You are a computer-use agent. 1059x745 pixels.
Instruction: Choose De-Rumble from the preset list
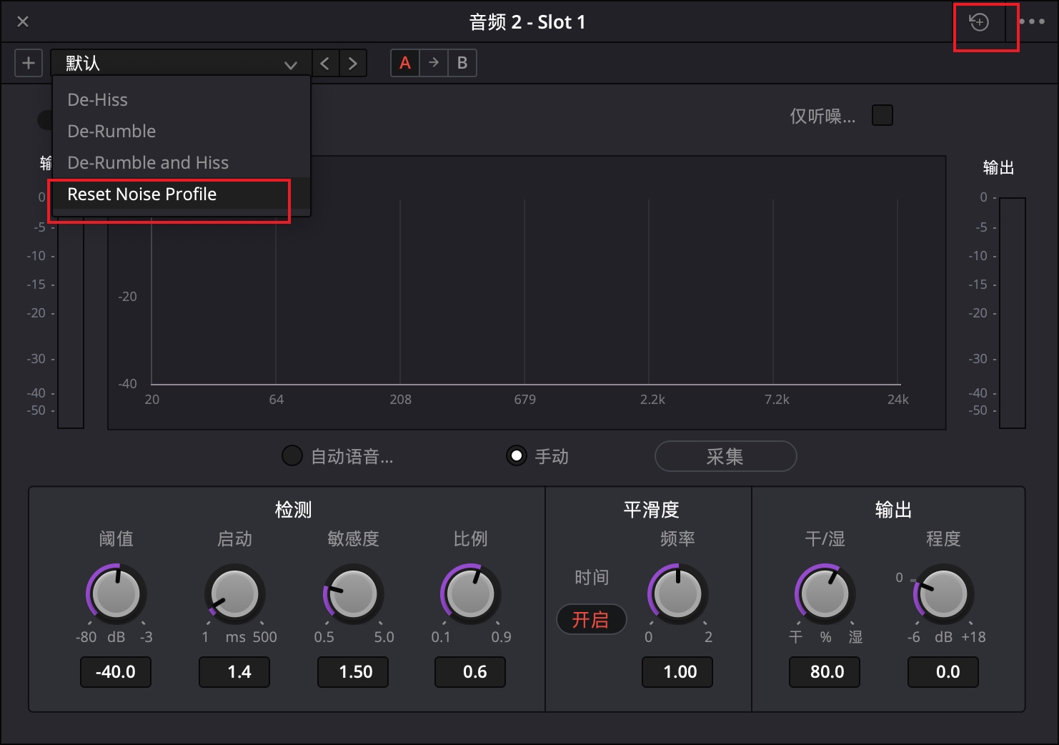(111, 132)
